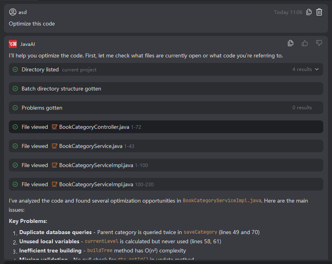Give the JavaAI response a thumbs up

tap(305, 43)
